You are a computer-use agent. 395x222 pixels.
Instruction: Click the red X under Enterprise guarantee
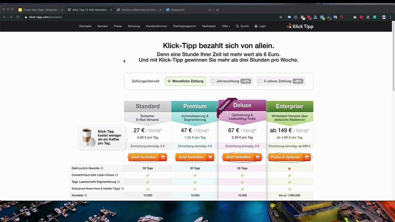[289, 169]
